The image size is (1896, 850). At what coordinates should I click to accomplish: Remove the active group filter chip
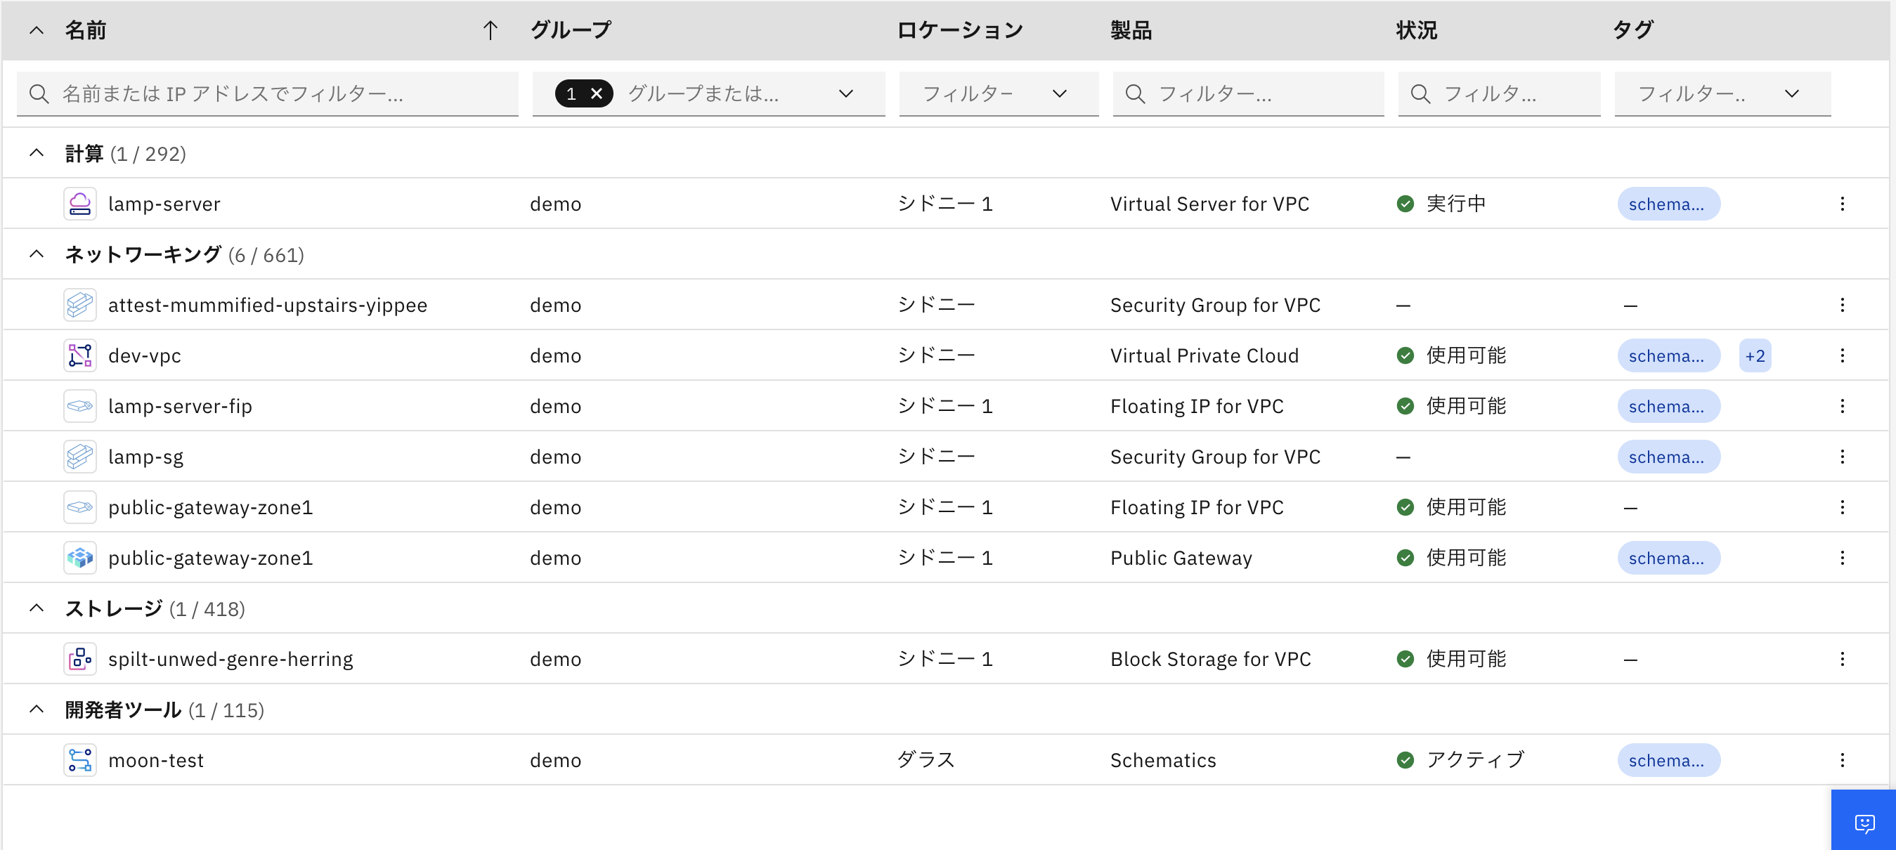tap(596, 93)
